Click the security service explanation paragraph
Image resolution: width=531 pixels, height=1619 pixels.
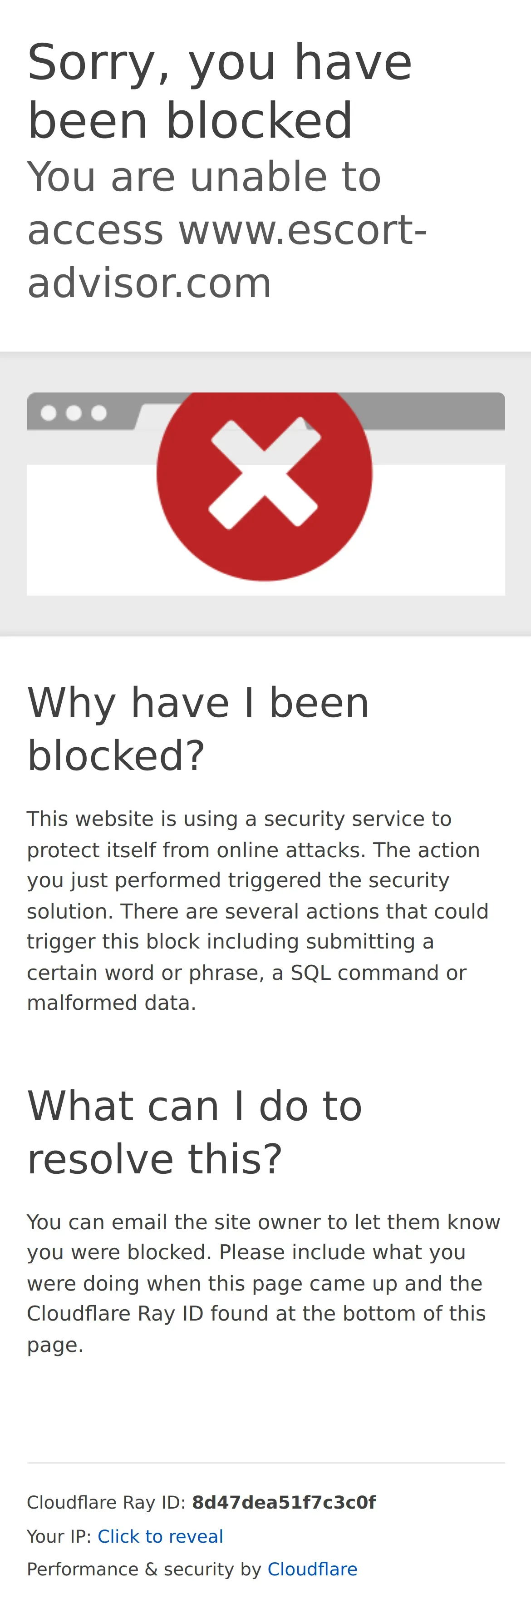click(257, 911)
